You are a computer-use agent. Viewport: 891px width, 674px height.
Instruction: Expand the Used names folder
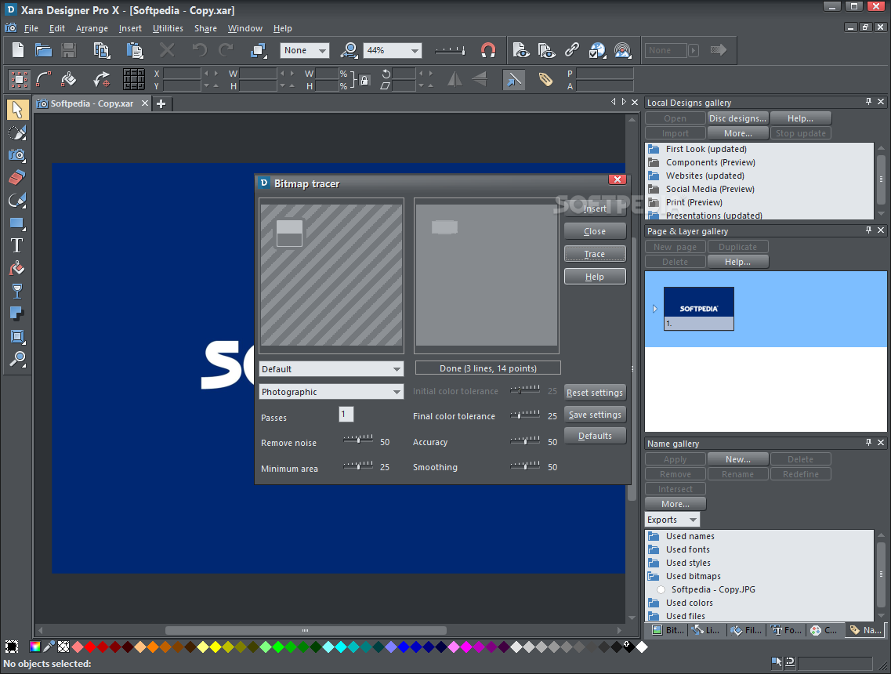pyautogui.click(x=654, y=536)
